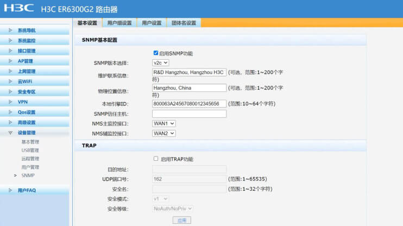Click TRAP 目的地址 field

pyautogui.click(x=189, y=169)
